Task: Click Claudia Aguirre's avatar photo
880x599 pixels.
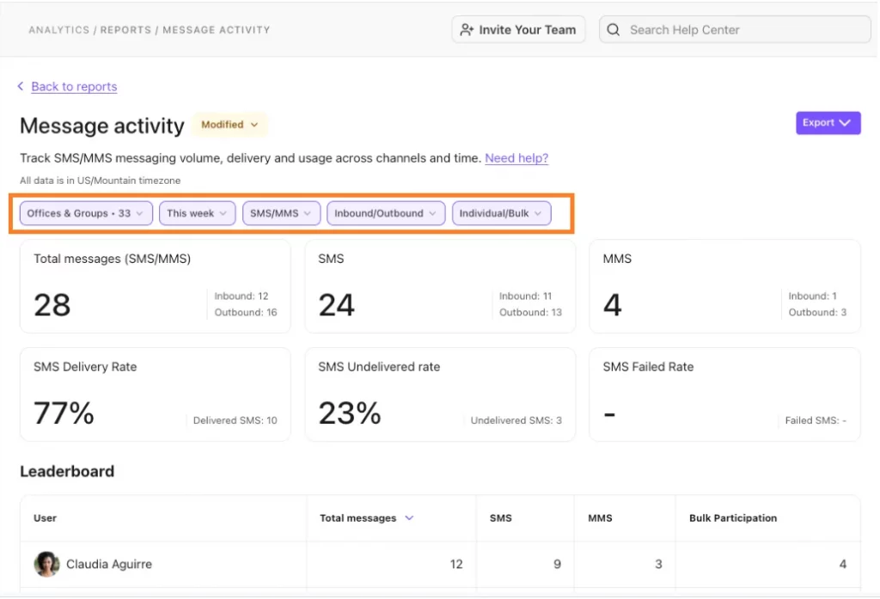Action: (46, 565)
